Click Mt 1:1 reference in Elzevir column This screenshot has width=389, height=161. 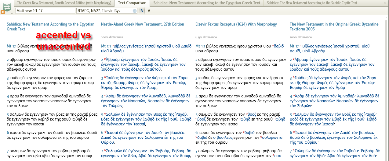201,46
